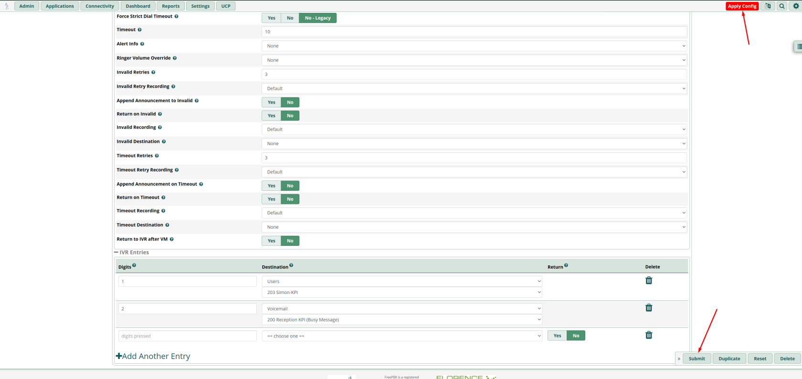The width and height of the screenshot is (802, 379).
Task: Set Append Announcement to Invalid to Yes
Action: point(272,102)
